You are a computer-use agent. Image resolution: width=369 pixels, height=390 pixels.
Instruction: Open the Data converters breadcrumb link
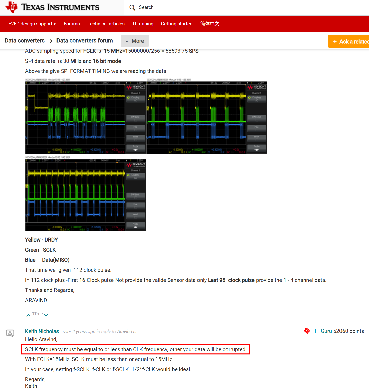coord(25,41)
